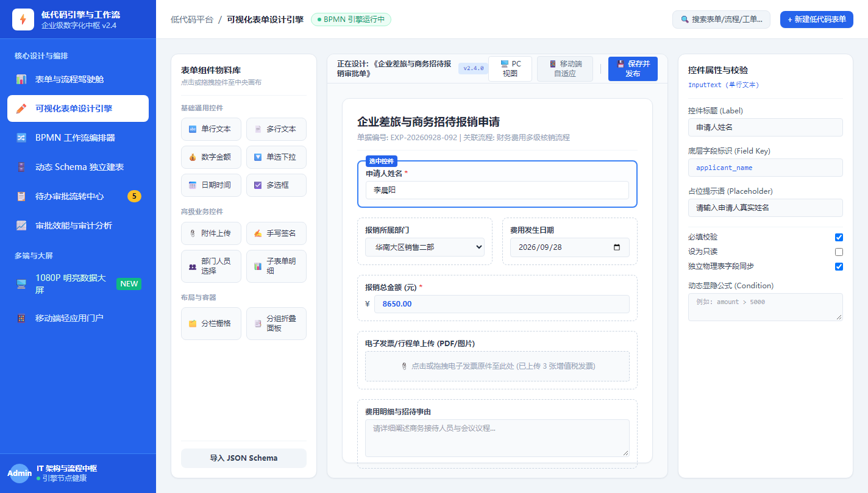This screenshot has width=868, height=493.
Task: Uncheck the 必填校验 checkbox
Action: [839, 237]
